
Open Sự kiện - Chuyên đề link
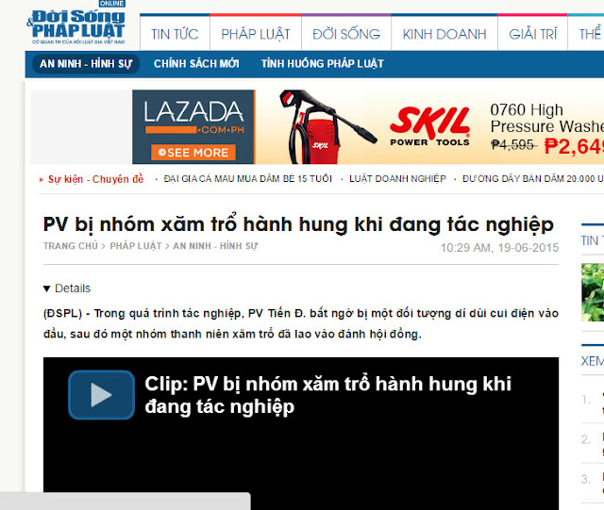[x=95, y=179]
